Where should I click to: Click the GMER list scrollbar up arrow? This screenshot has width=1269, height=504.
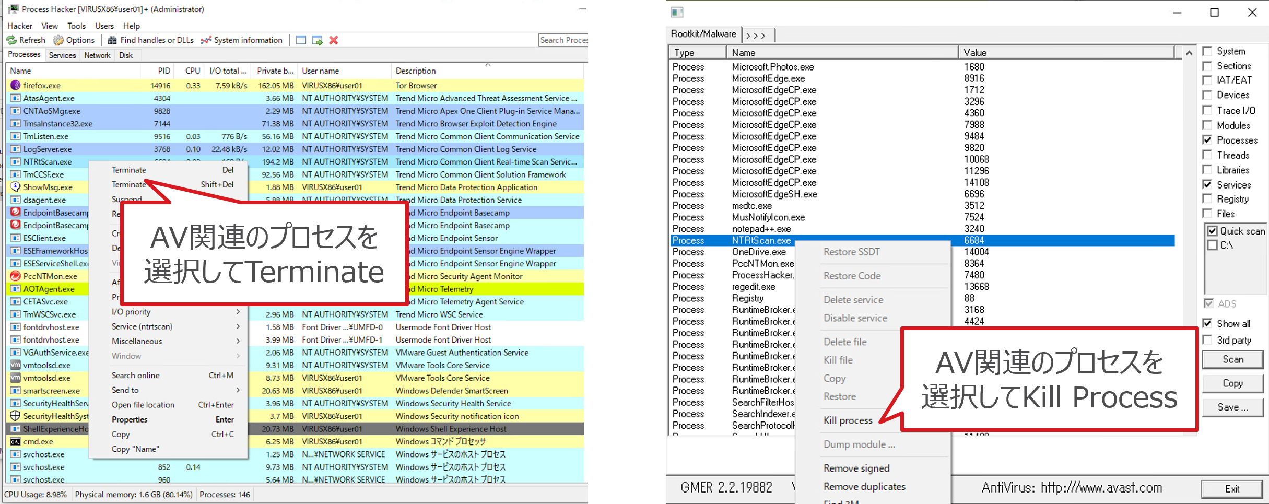(1189, 53)
